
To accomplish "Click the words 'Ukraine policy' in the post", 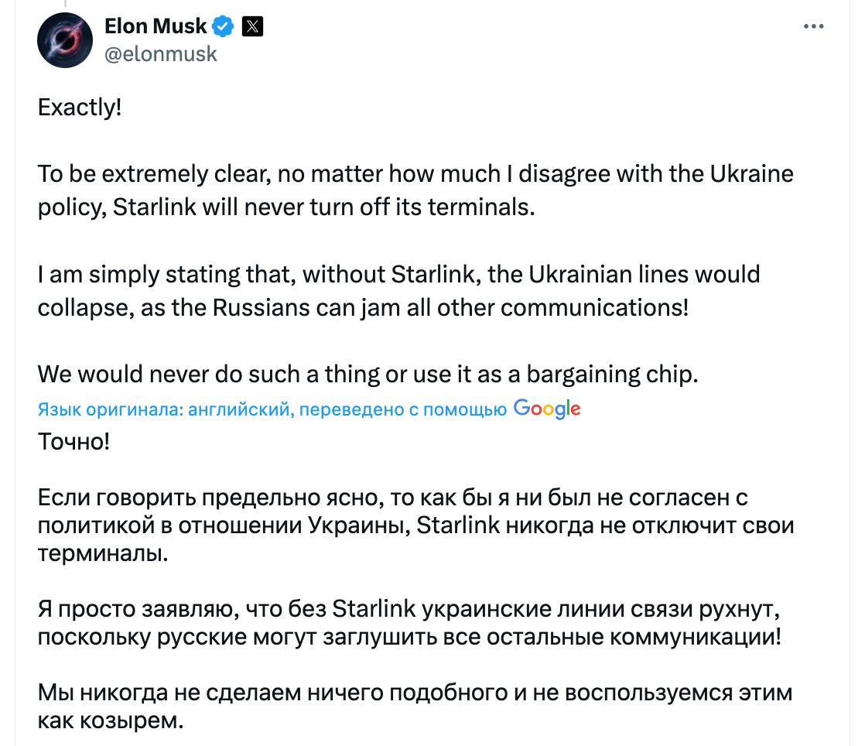I will point(751,174).
